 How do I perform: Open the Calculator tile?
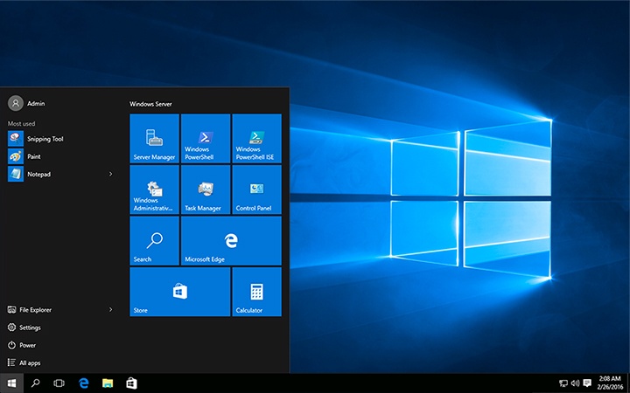(256, 292)
